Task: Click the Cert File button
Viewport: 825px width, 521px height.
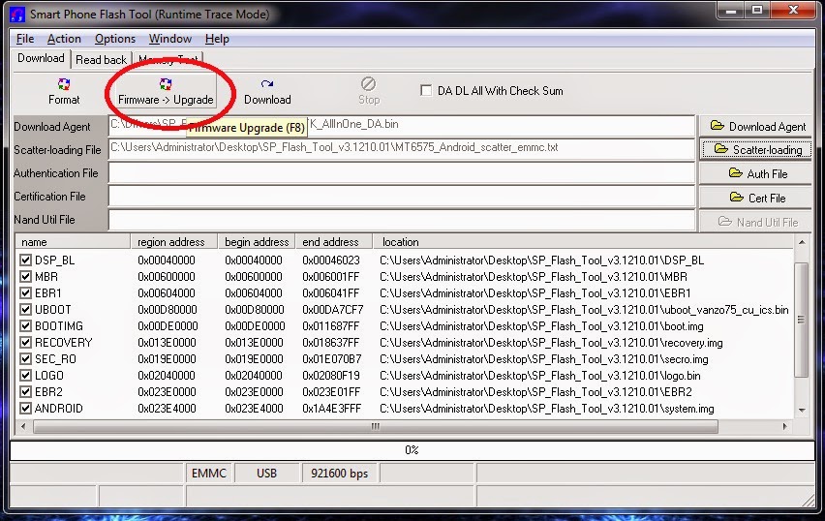Action: 755,198
